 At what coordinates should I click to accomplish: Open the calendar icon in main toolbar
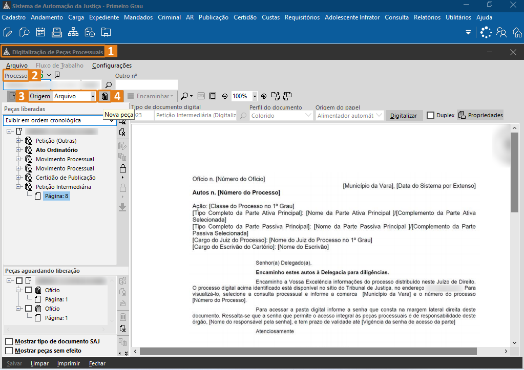(40, 32)
